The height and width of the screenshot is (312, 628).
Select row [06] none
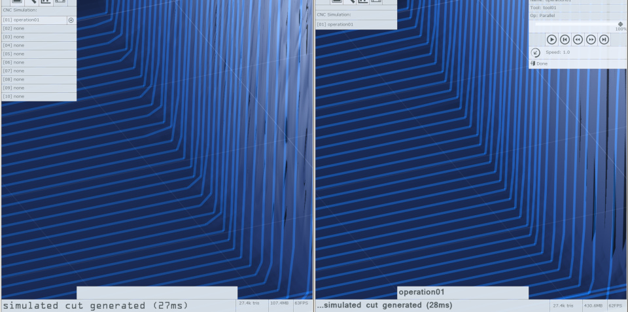coord(39,63)
